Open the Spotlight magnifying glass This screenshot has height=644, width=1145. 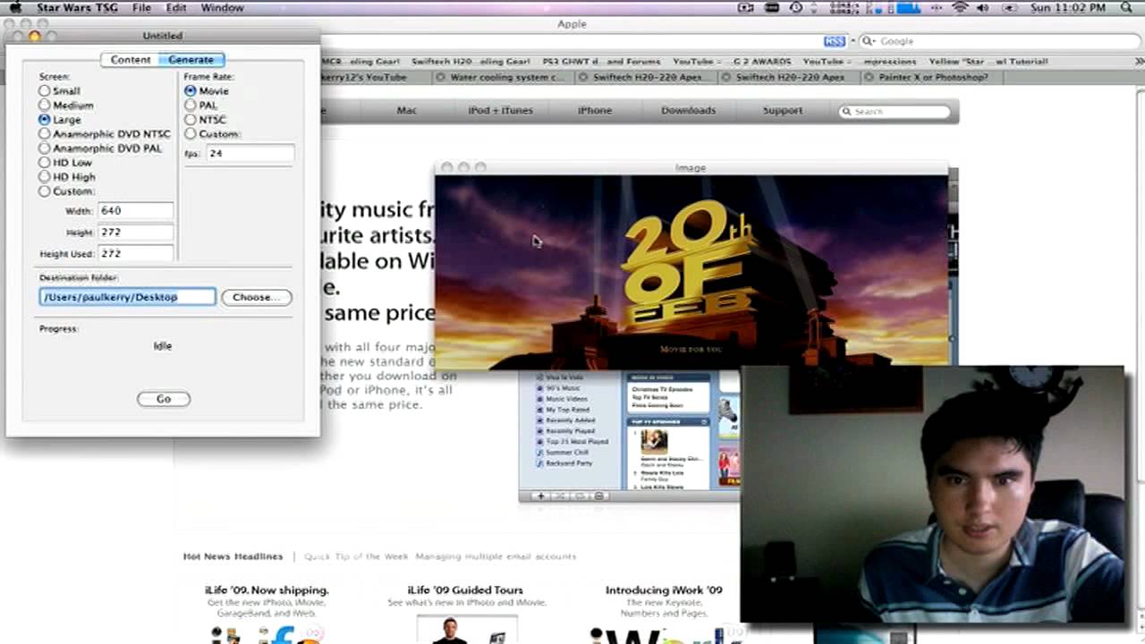click(1128, 8)
